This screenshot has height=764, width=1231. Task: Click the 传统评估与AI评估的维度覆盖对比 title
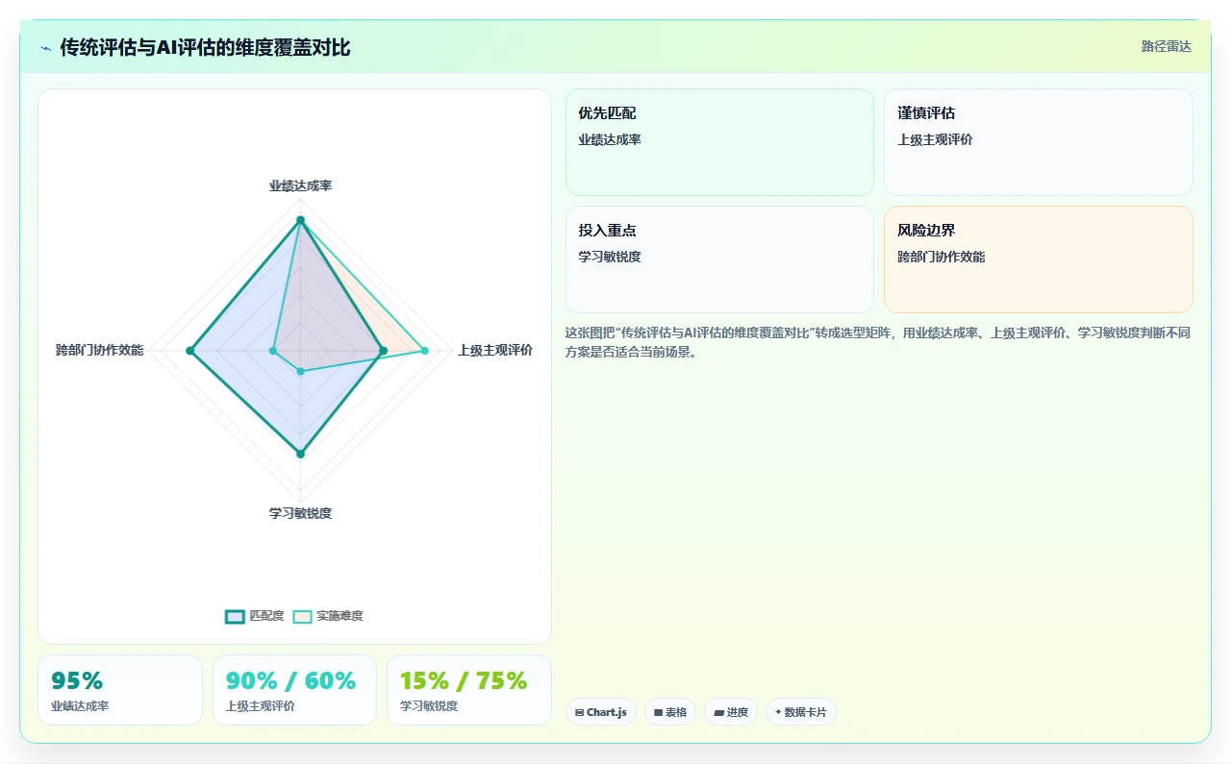click(x=205, y=47)
